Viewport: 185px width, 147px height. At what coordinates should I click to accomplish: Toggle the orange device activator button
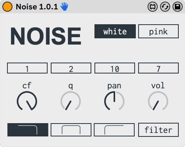(7, 7)
